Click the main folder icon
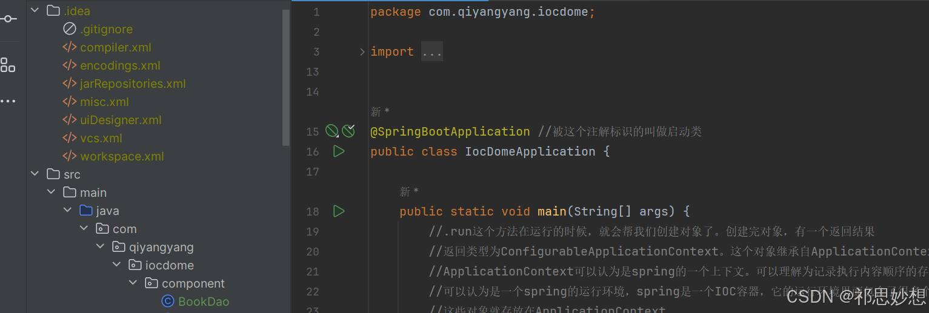This screenshot has height=313, width=929. 70,193
